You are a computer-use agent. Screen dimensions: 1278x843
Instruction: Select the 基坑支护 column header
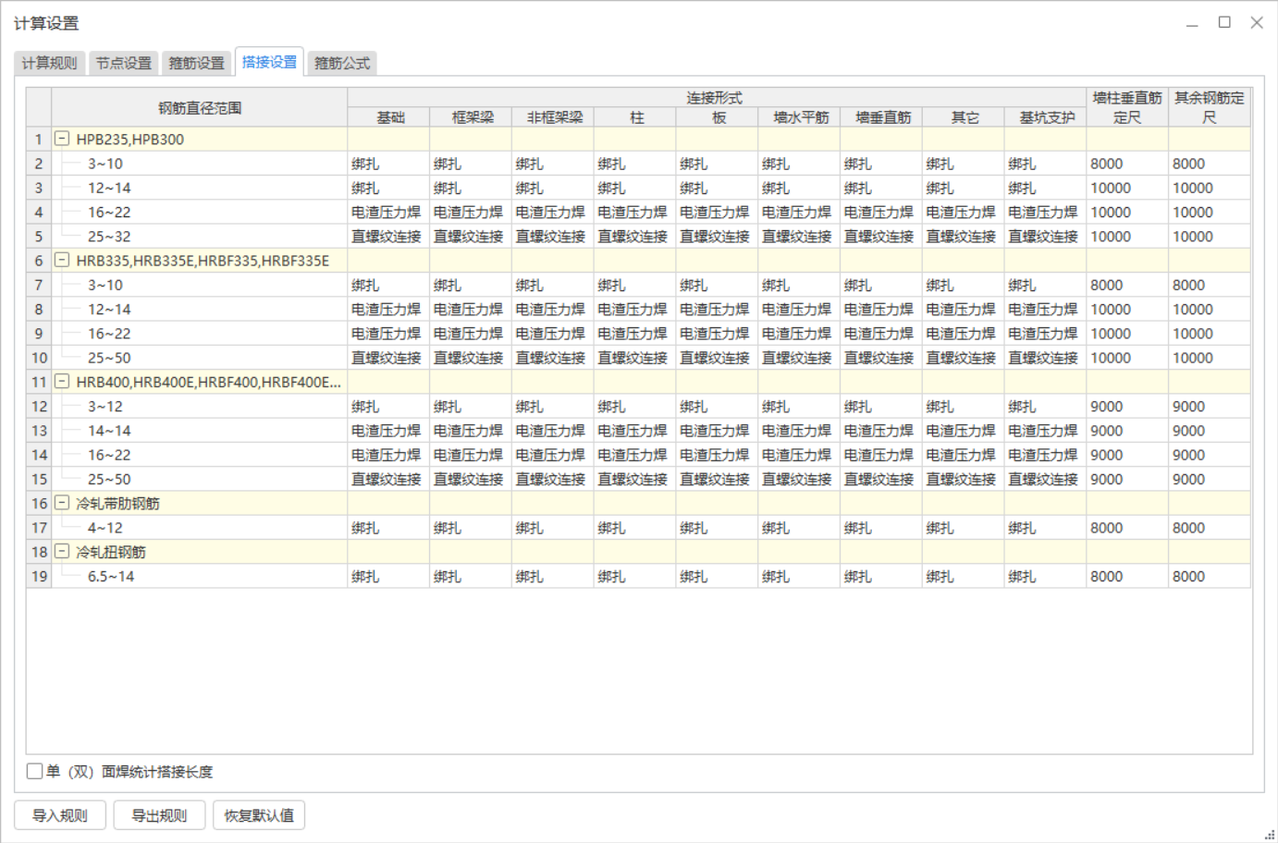coord(1047,117)
